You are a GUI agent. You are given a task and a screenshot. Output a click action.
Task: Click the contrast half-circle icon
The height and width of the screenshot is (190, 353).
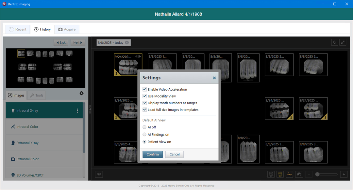tap(298, 174)
